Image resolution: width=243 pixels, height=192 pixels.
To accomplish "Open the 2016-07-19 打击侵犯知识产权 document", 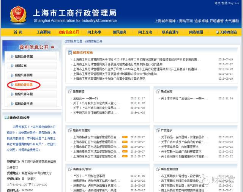I will coord(137,60).
